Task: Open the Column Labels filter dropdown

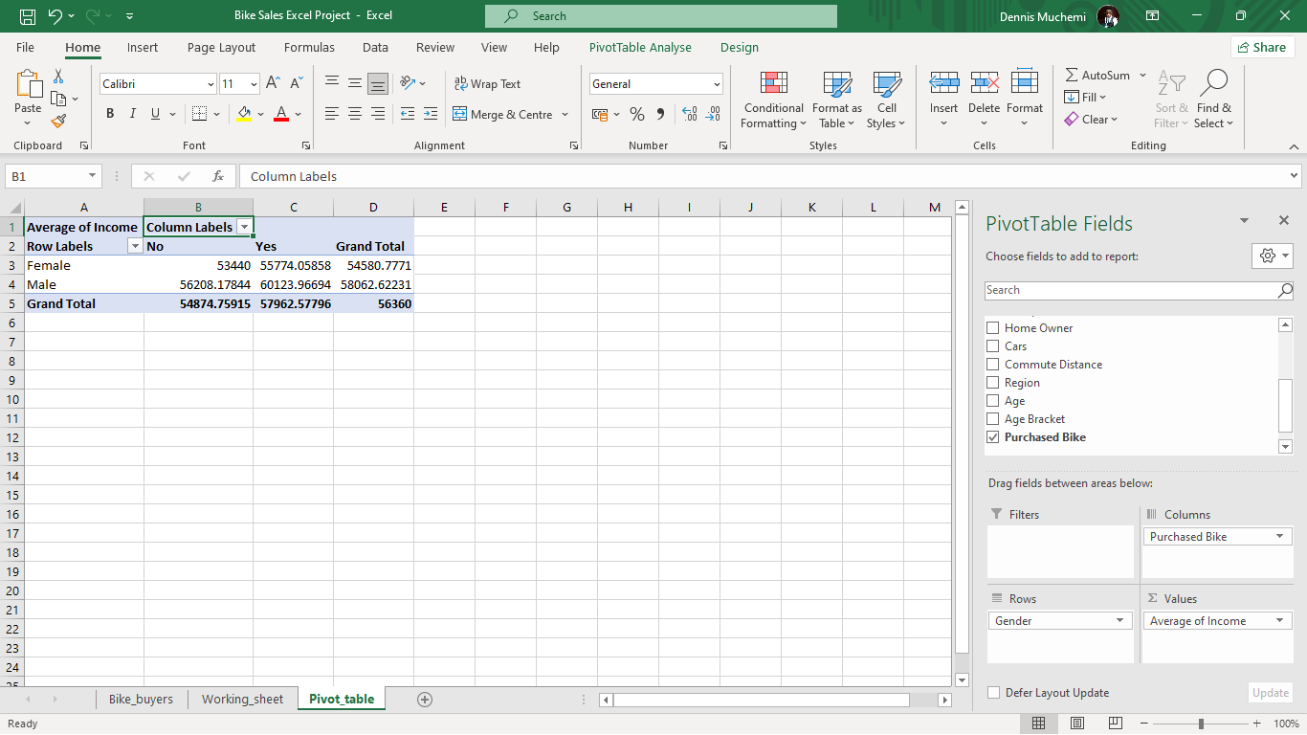Action: [244, 227]
